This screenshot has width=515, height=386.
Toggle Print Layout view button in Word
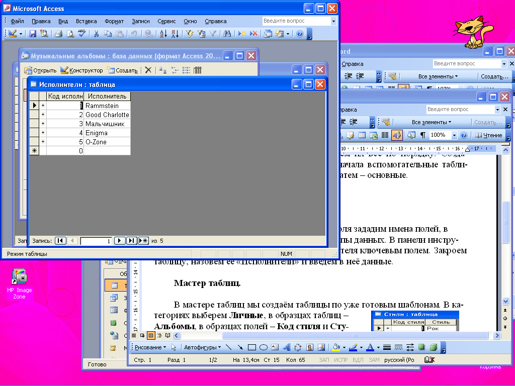(x=151, y=335)
